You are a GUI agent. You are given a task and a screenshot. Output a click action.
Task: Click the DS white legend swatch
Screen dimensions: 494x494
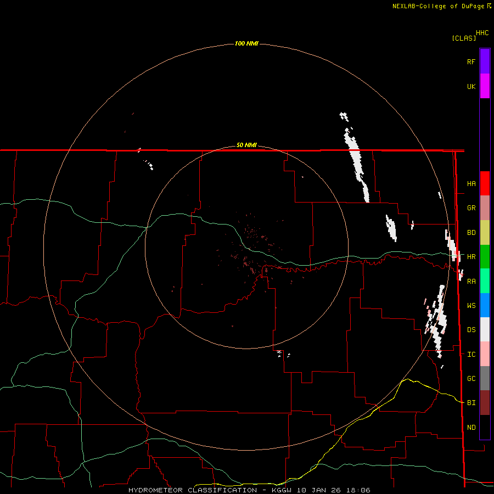pyautogui.click(x=485, y=329)
